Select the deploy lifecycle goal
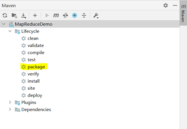 [x=35, y=95]
